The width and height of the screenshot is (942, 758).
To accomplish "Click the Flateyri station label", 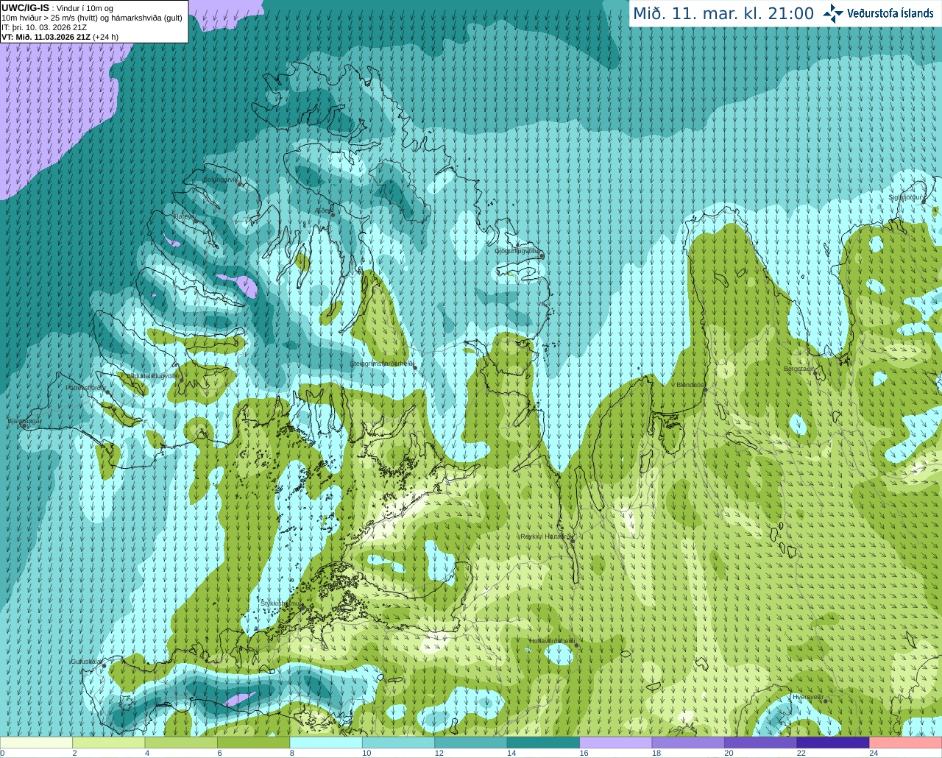I will pyautogui.click(x=183, y=216).
